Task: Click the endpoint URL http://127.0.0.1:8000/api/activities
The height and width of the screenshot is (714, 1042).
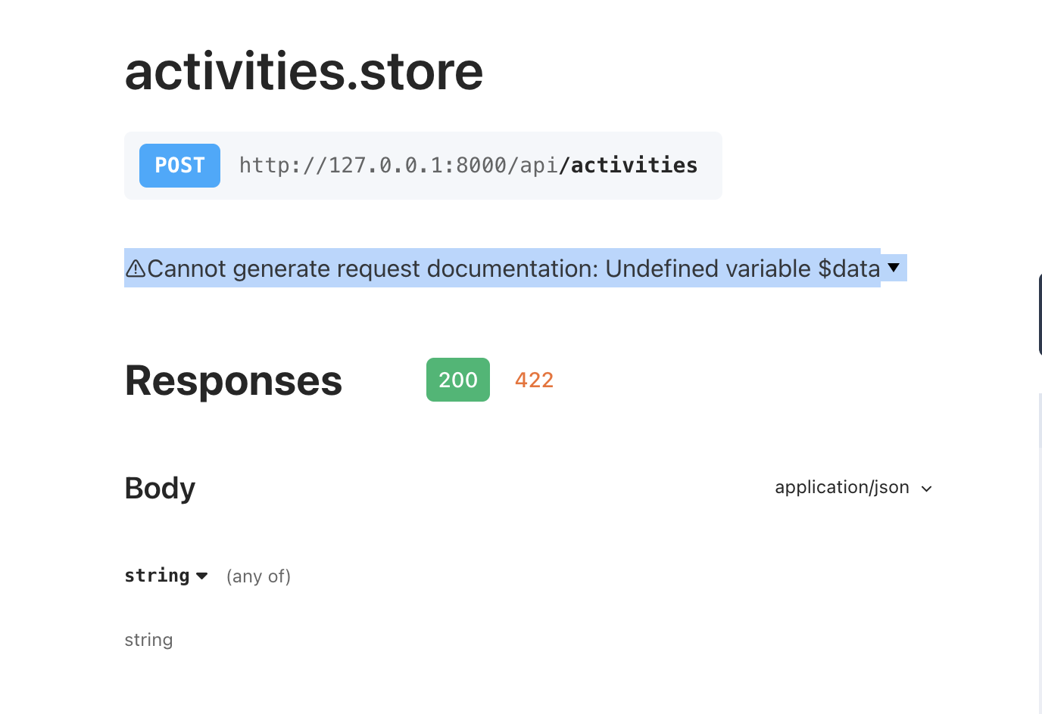Action: (x=469, y=165)
